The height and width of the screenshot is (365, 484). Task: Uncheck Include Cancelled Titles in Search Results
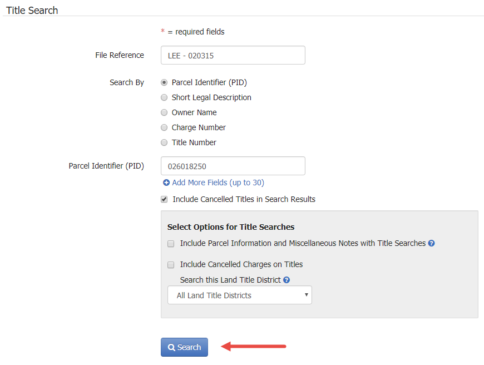tap(164, 199)
